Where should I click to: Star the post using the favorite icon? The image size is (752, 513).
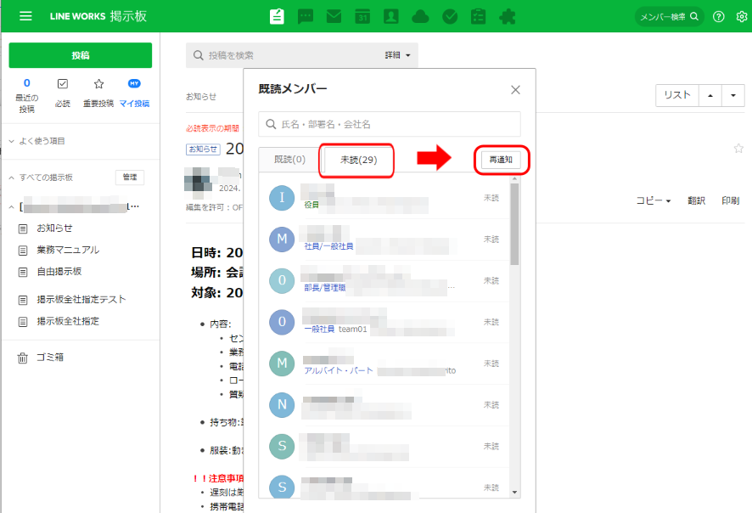click(738, 149)
